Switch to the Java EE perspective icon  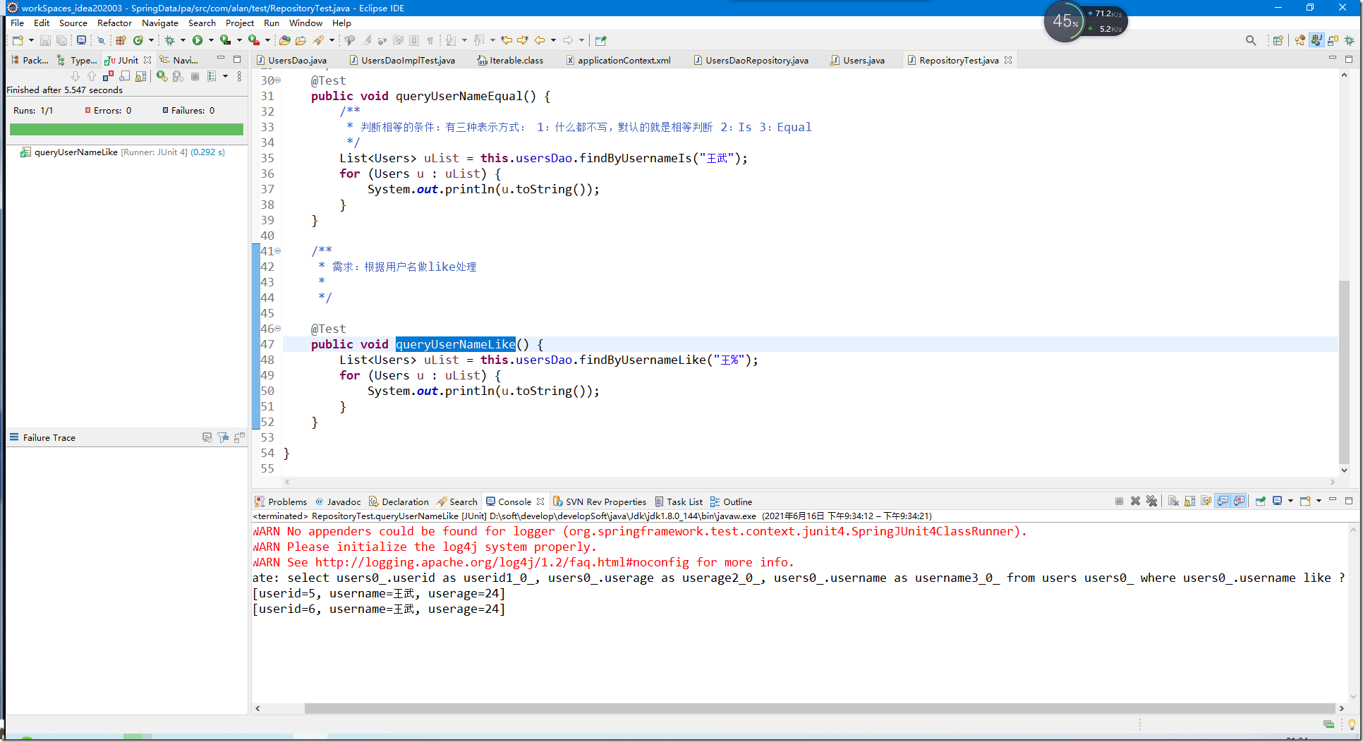[1300, 40]
